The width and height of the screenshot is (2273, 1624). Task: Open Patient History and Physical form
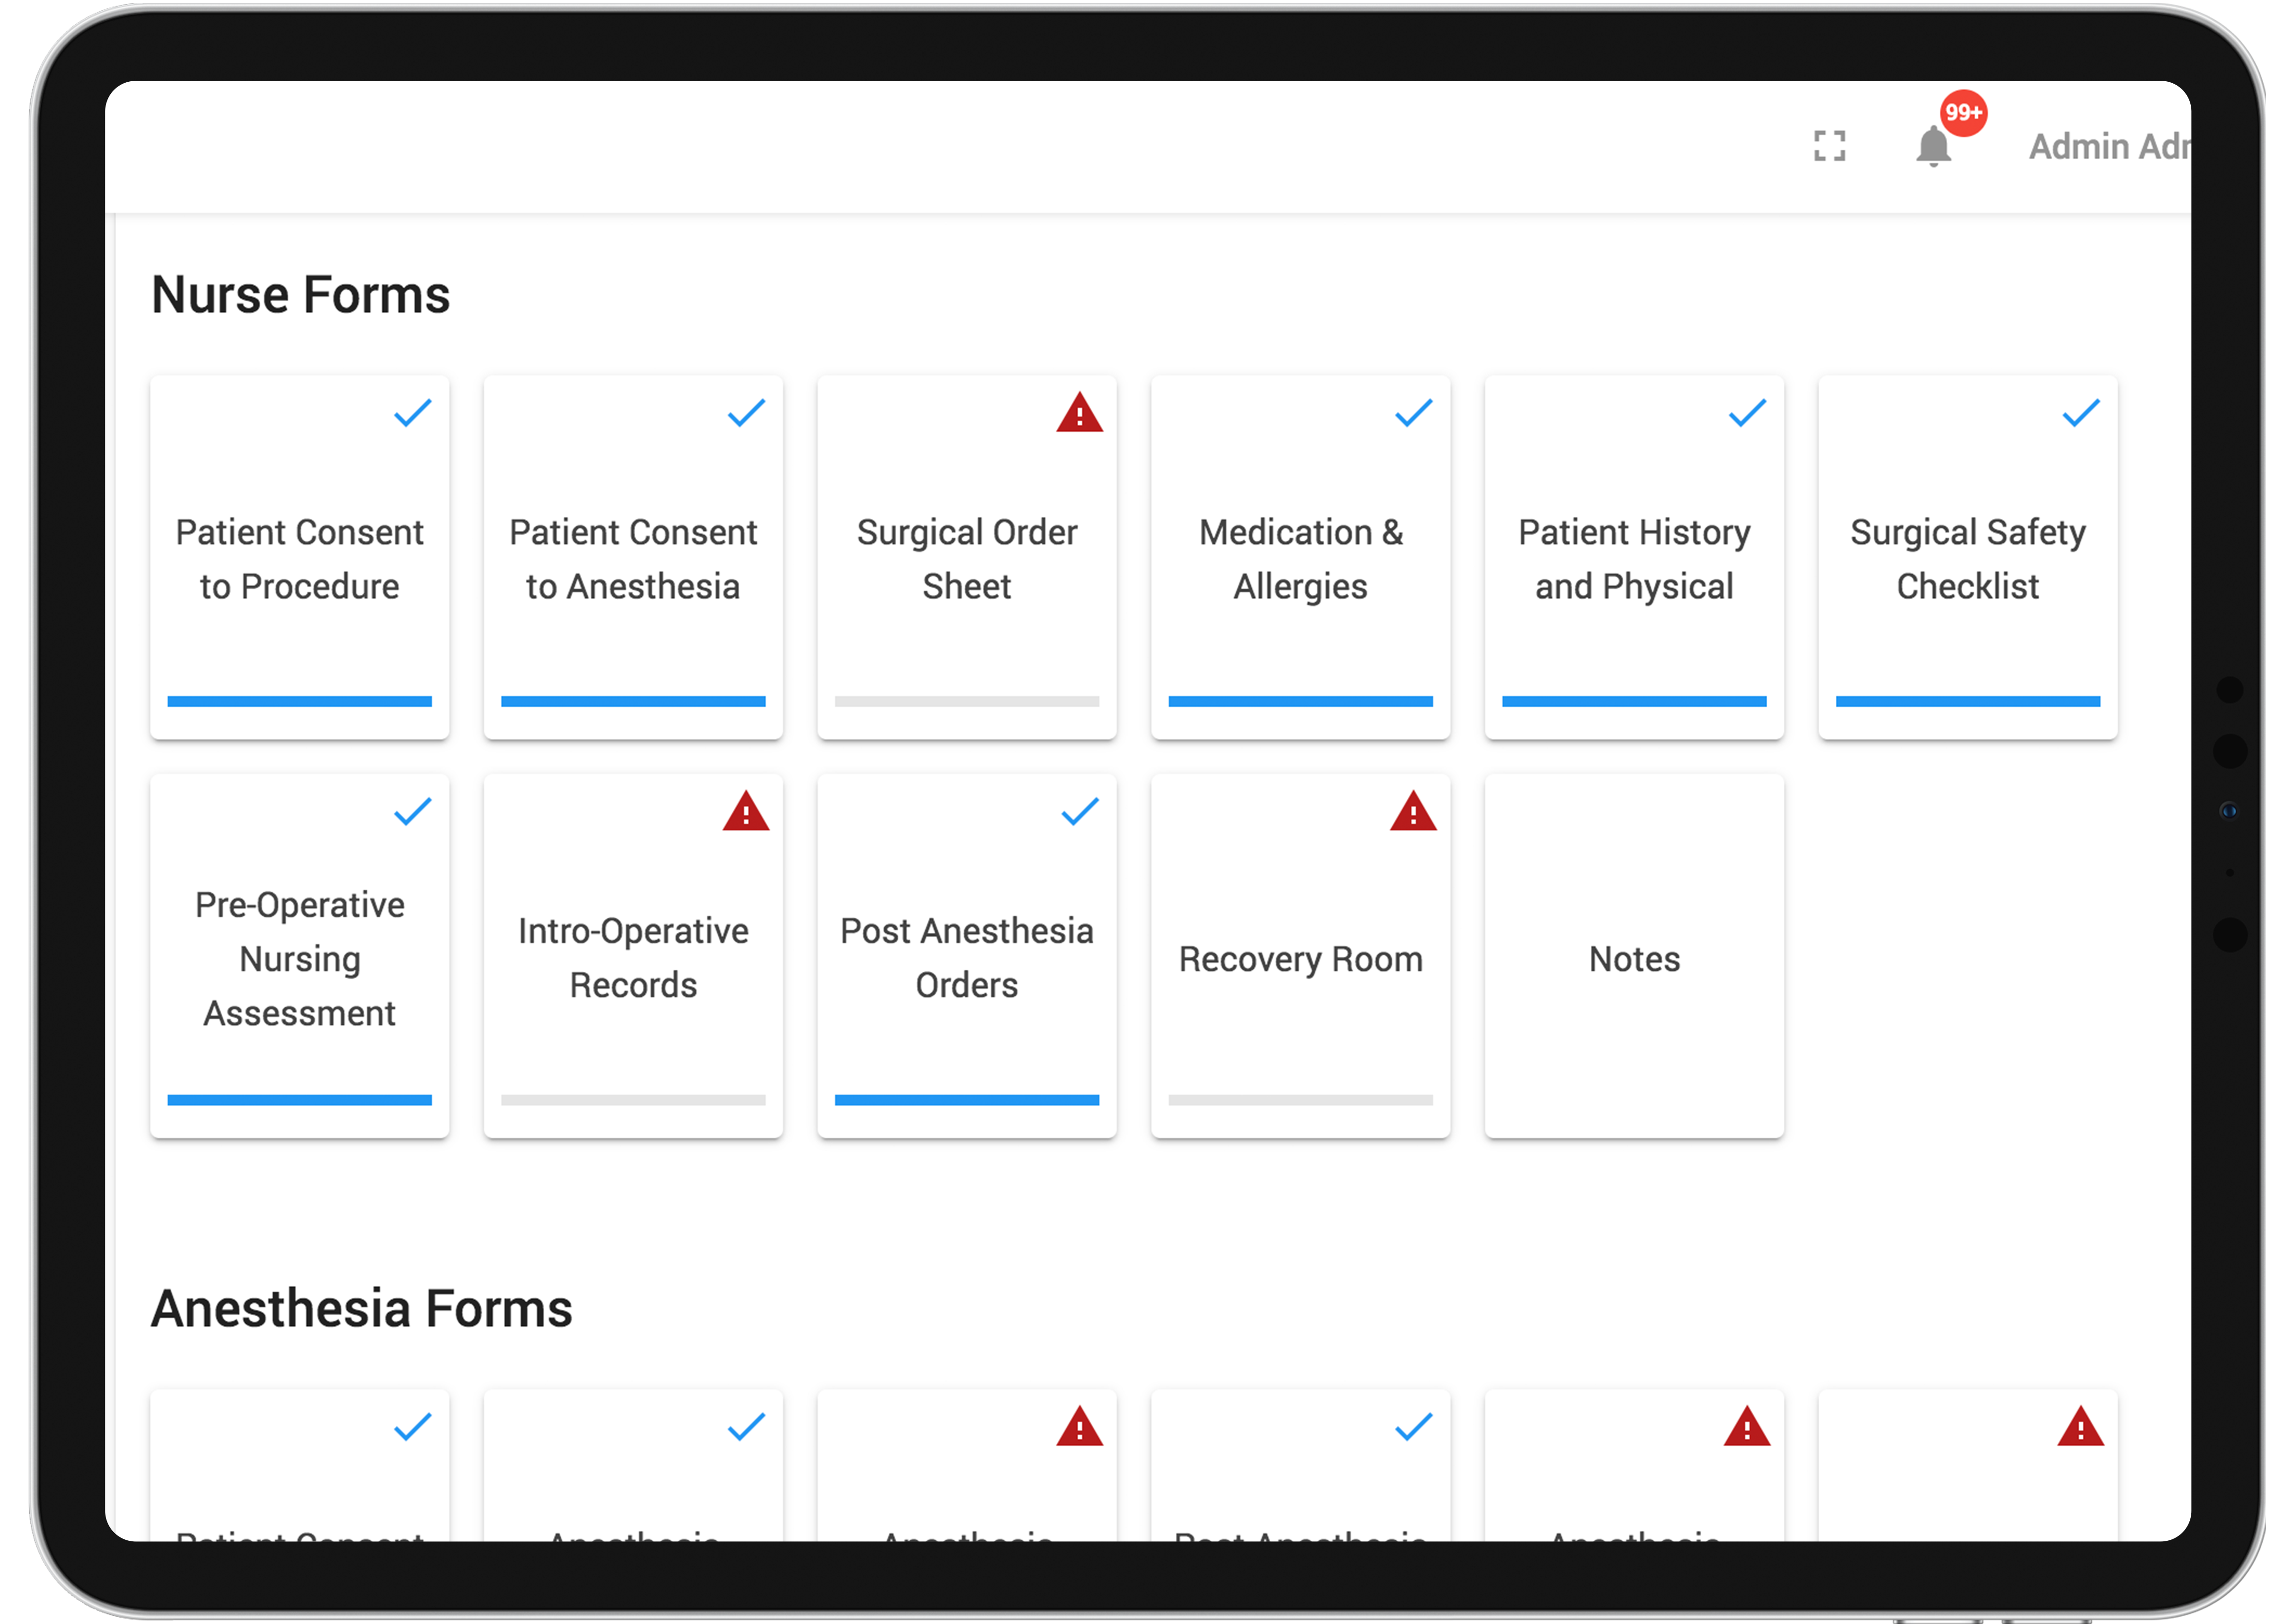[1634, 558]
